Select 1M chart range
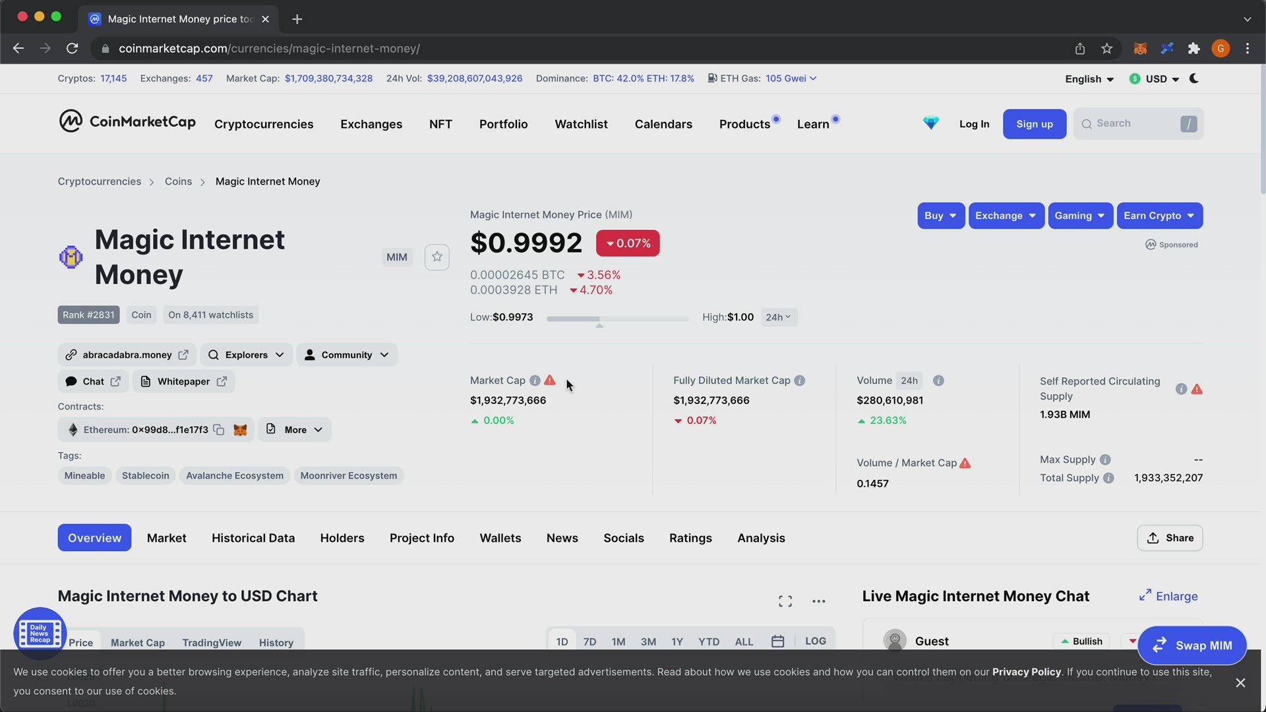The width and height of the screenshot is (1266, 712). (618, 642)
